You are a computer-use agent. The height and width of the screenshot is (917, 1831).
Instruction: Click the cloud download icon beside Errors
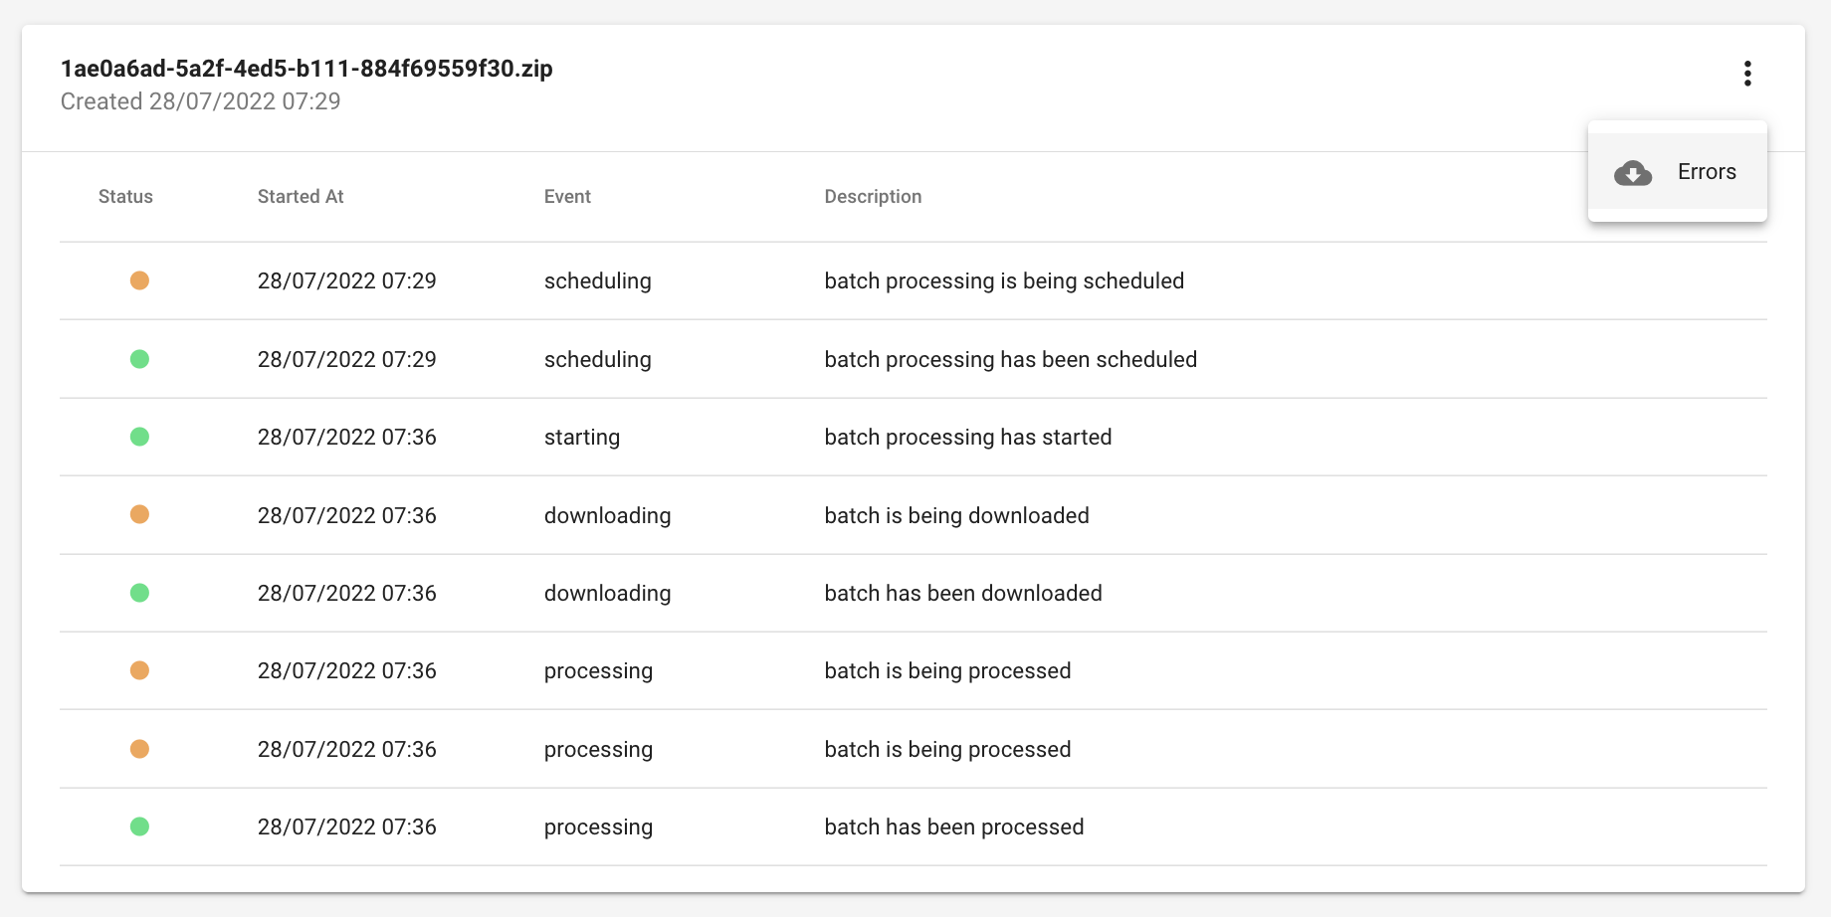pyautogui.click(x=1632, y=173)
